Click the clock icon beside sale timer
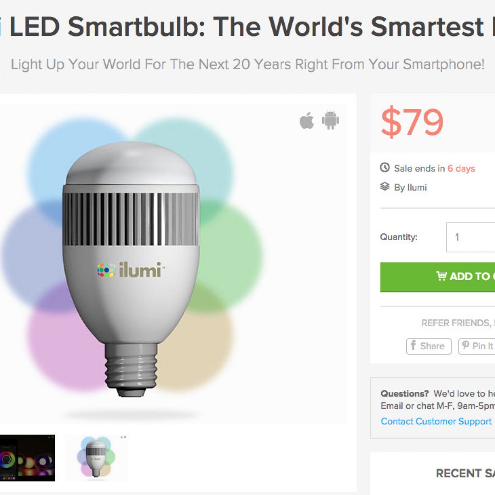Viewport: 495px width, 495px height. (x=384, y=167)
